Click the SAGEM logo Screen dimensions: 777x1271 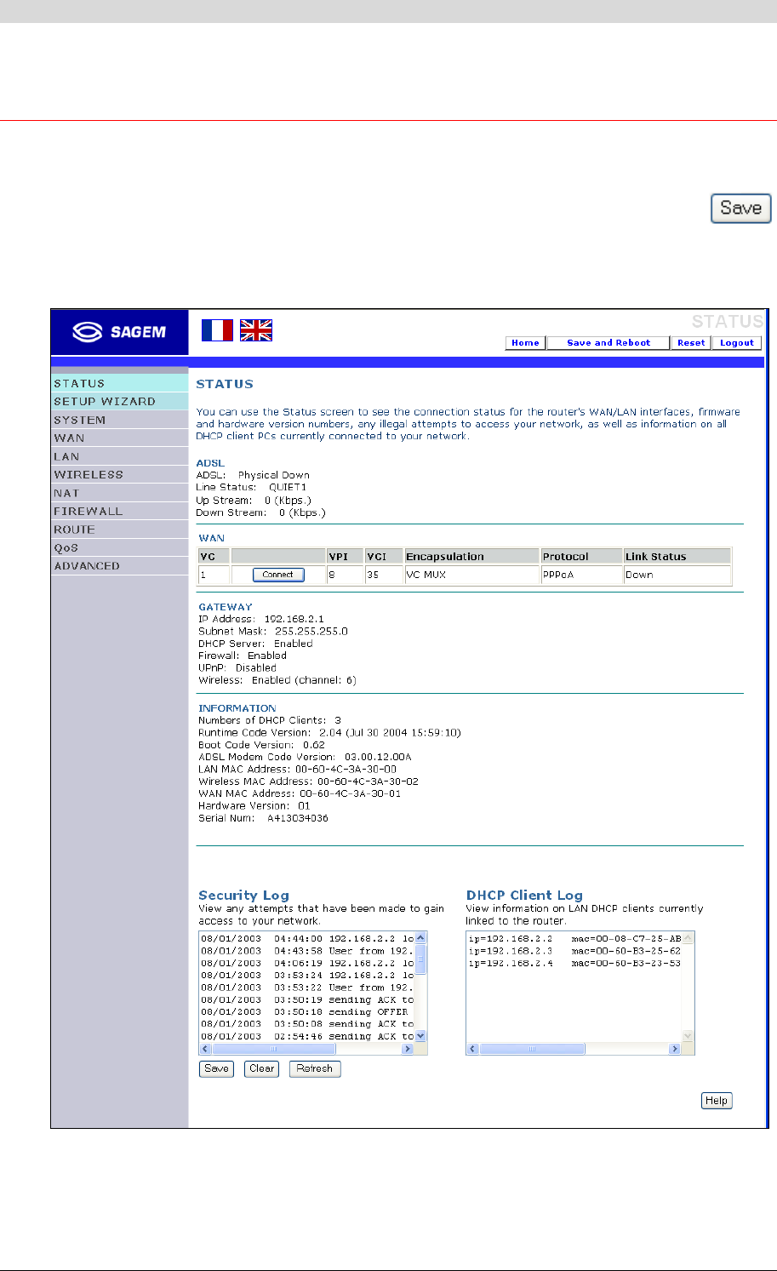pos(119,332)
